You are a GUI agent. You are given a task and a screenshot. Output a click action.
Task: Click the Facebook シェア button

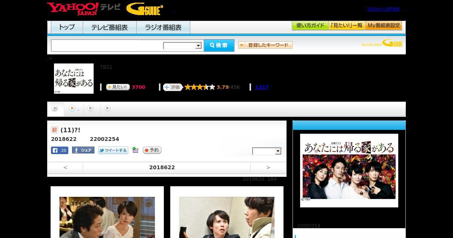point(83,150)
